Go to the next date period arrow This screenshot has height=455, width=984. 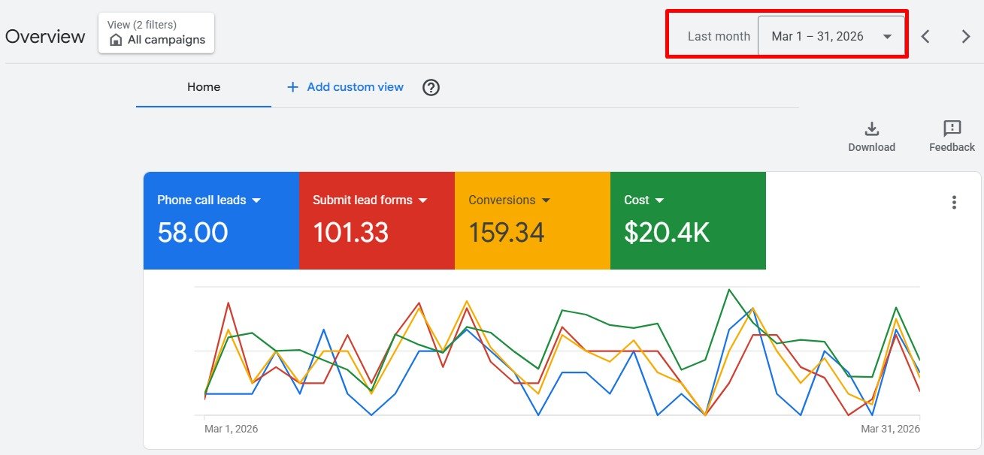pyautogui.click(x=966, y=36)
